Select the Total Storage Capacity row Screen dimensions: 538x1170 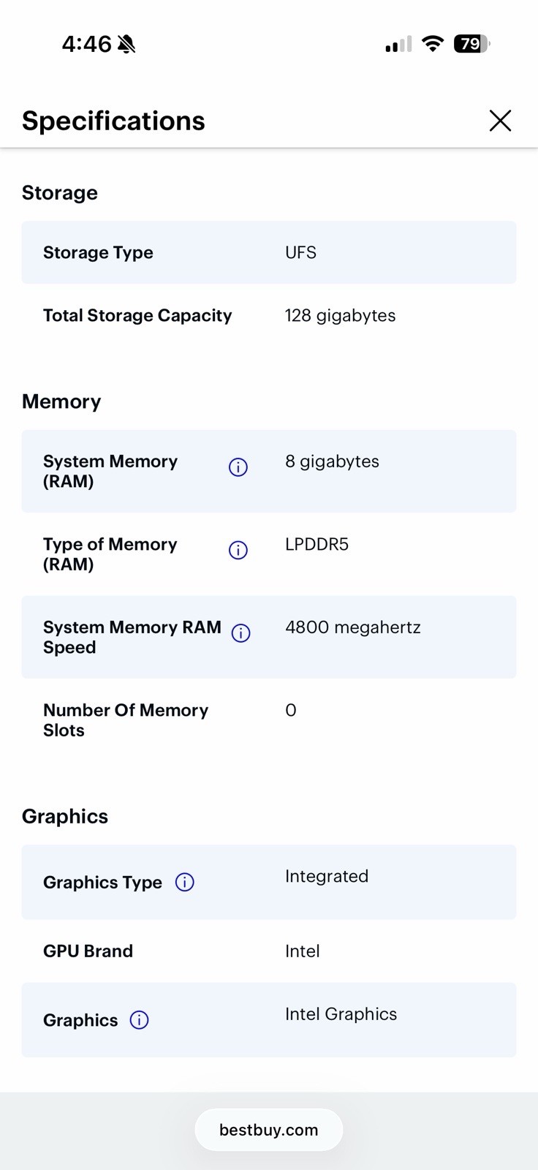pos(269,315)
